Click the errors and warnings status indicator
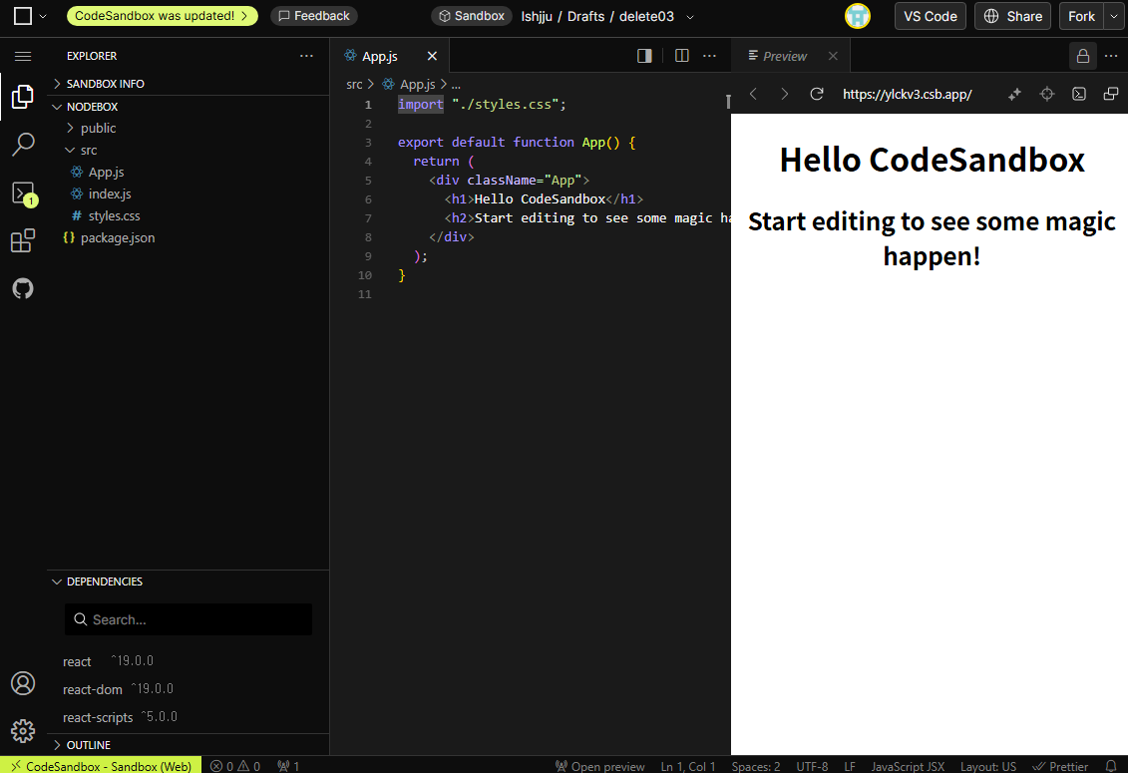Viewport: 1128px width, 773px height. pyautogui.click(x=235, y=766)
